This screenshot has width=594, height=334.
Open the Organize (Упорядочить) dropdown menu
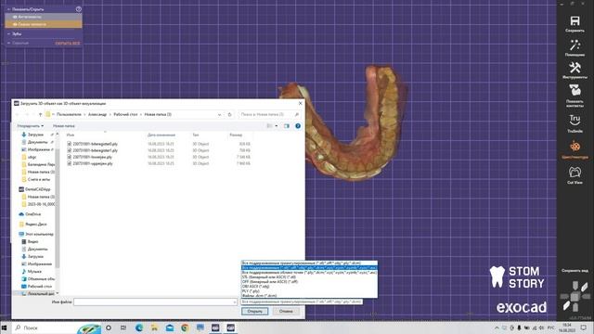31,126
